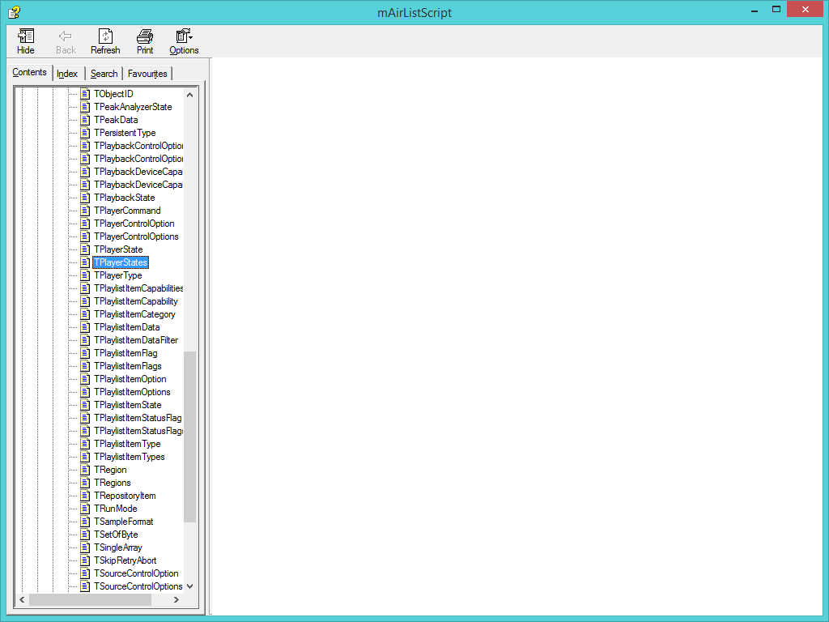This screenshot has width=829, height=622.
Task: Click page icon beside TPlayerStates
Action: coord(85,262)
